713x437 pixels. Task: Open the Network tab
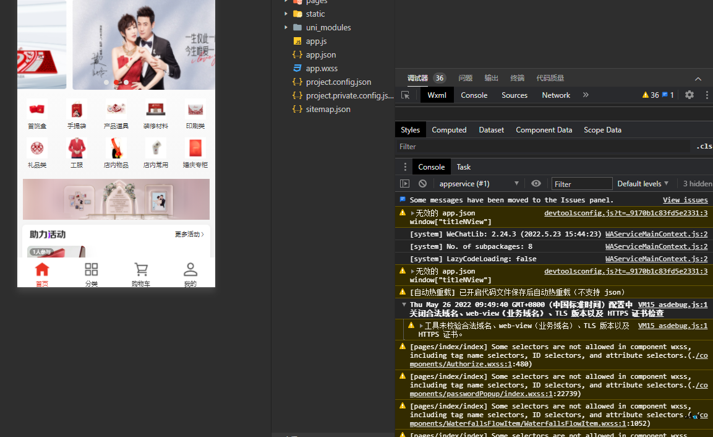tap(556, 95)
